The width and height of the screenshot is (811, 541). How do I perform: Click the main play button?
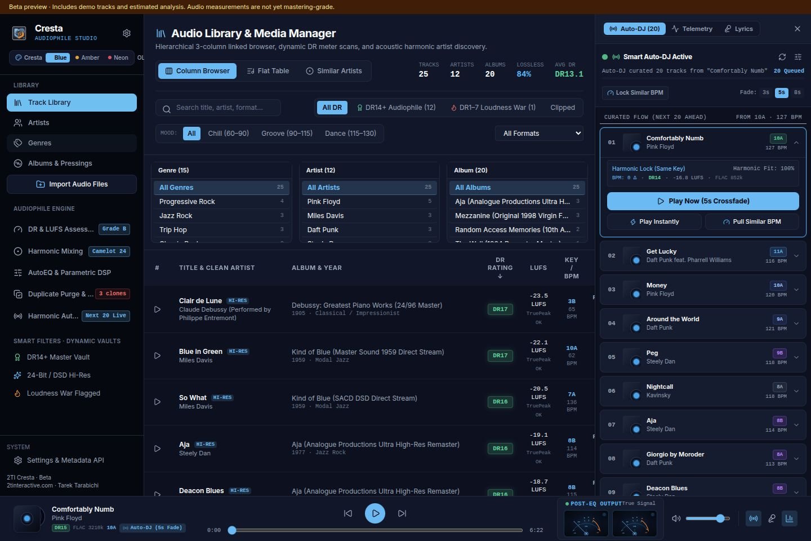pos(375,513)
